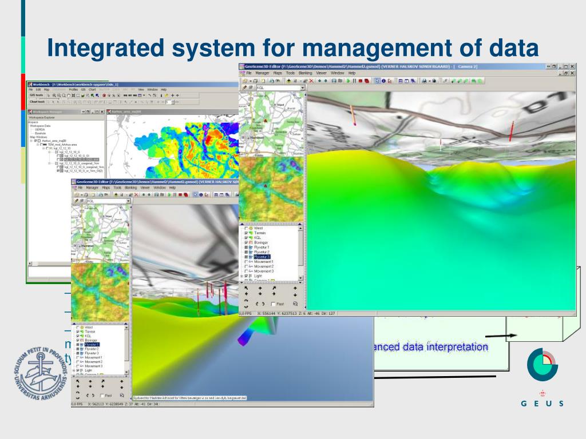Click the resistivity thumbnail map in the rear GeoScene3D window

[100, 293]
